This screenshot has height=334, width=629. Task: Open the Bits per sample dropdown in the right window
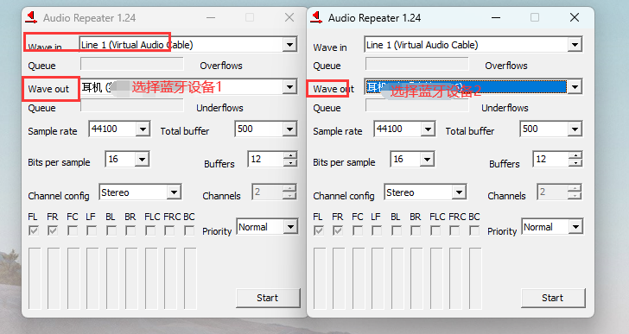[427, 160]
